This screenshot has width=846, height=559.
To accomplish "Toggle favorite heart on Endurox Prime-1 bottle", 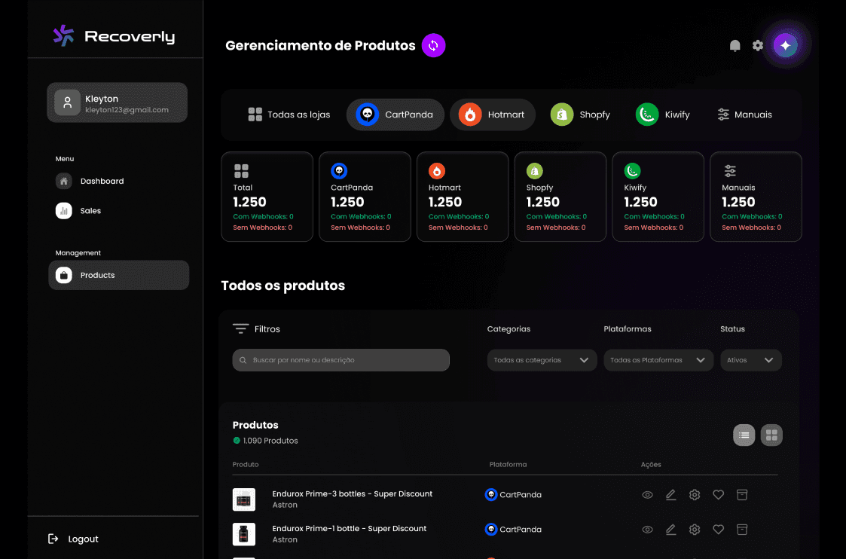I will pos(718,530).
